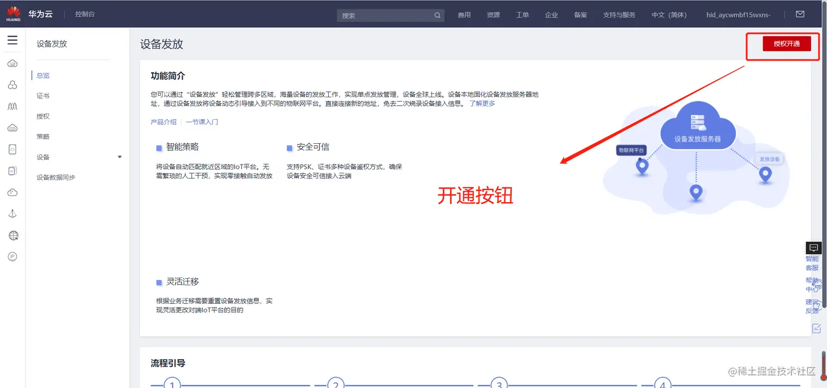Viewport: 827px width, 388px height.
Task: Open the 了解更多 link
Action: pos(481,103)
